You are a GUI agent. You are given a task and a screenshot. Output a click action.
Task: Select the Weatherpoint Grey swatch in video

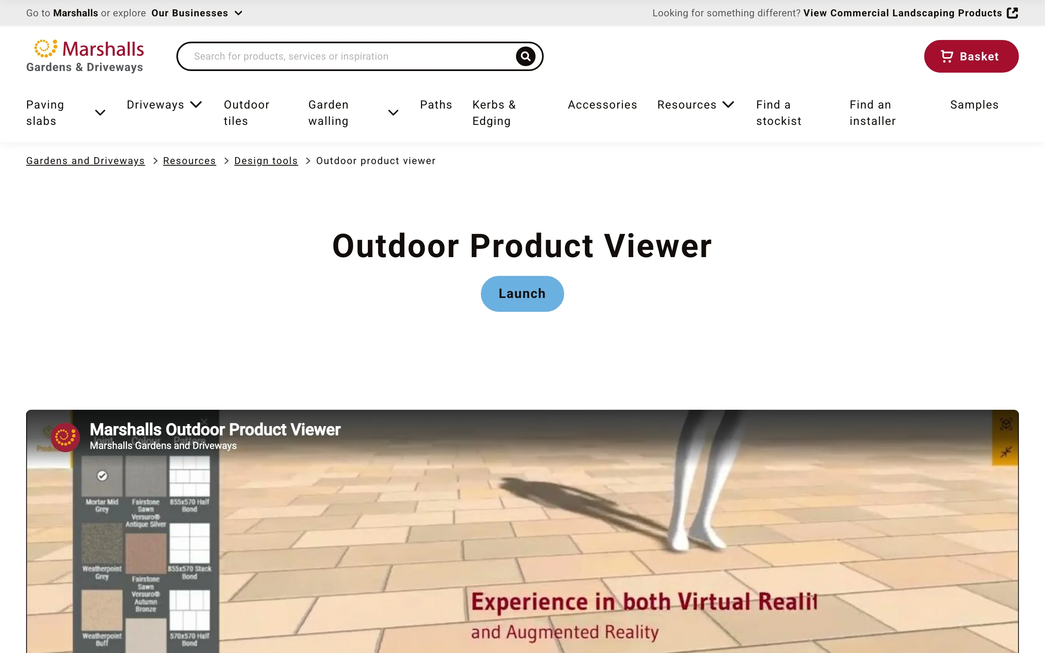pyautogui.click(x=102, y=543)
